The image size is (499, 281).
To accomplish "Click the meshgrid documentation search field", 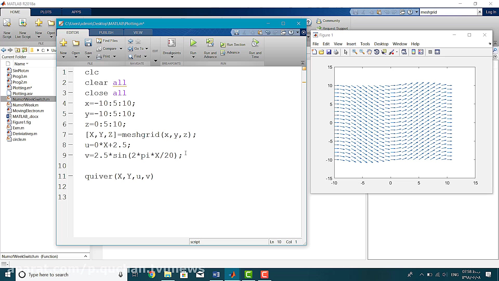I will [x=448, y=12].
